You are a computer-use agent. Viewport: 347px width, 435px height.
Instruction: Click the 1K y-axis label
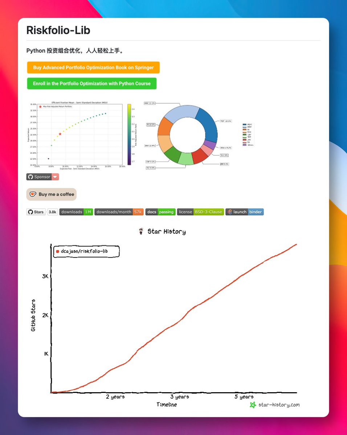click(x=46, y=354)
